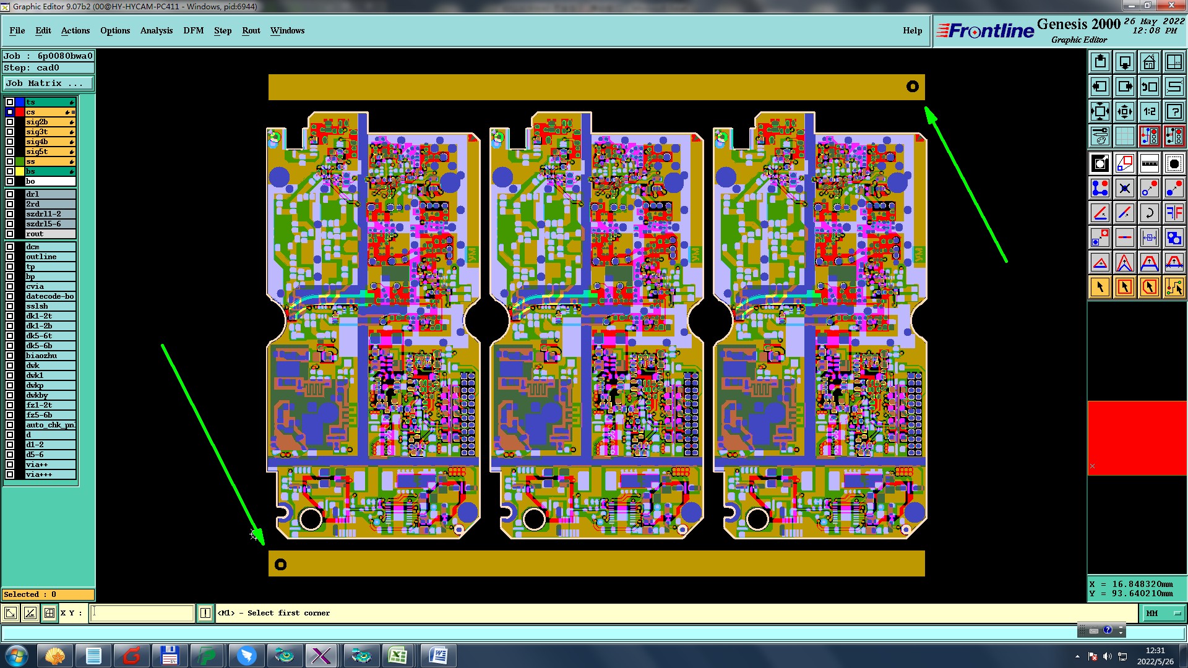
Task: Click the question mark query icon
Action: coord(1174,111)
